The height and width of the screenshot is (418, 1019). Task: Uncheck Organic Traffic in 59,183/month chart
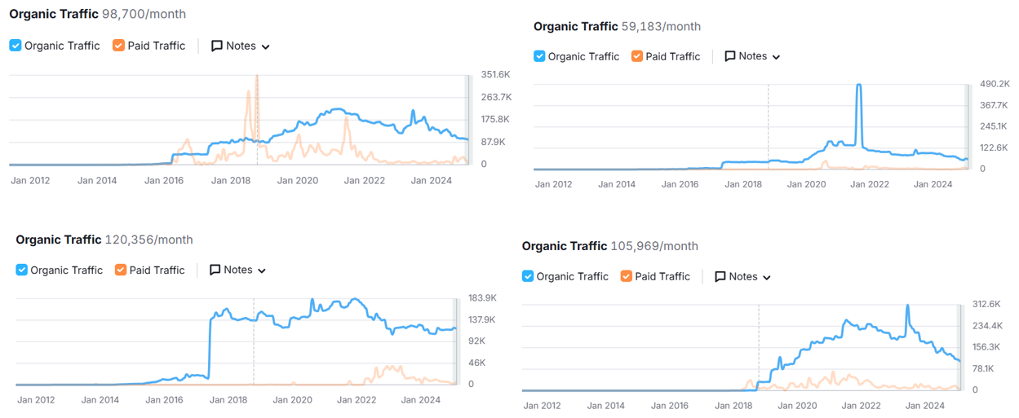coord(539,56)
